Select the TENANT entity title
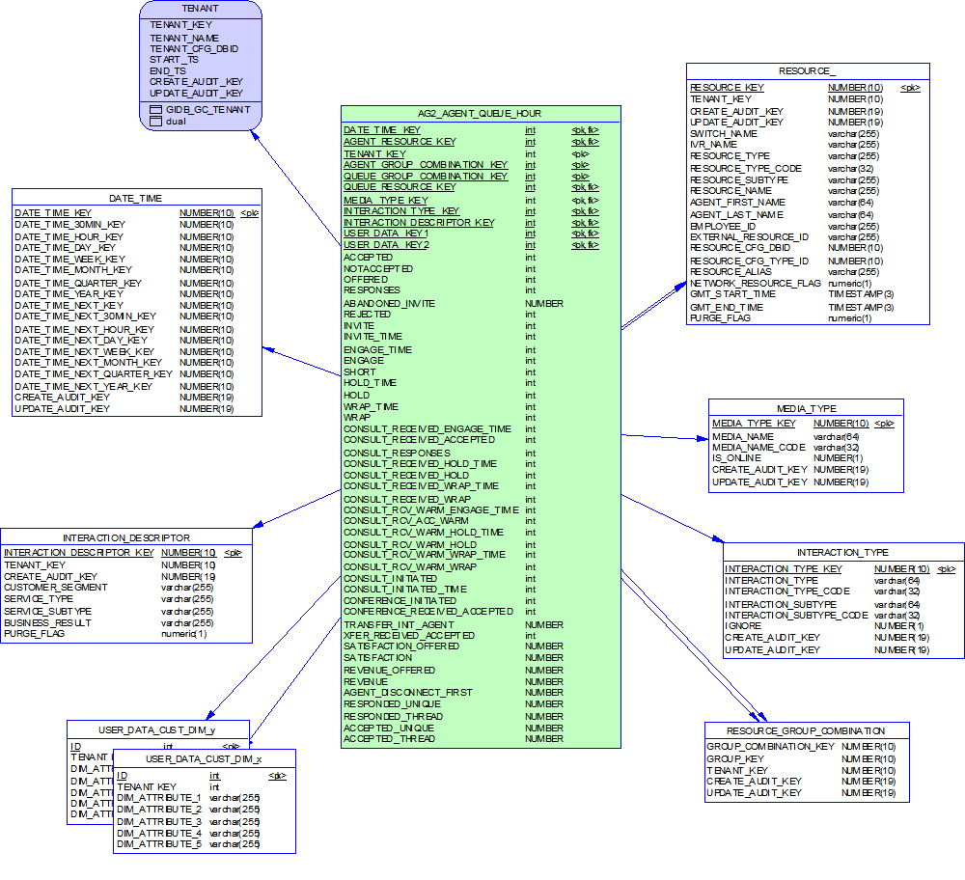965x880 pixels. (200, 7)
